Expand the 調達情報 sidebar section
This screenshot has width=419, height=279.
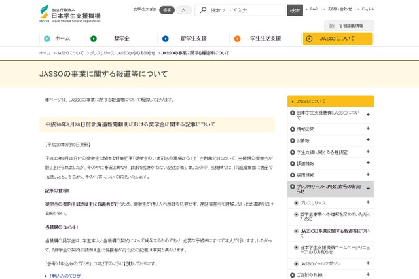click(368, 163)
